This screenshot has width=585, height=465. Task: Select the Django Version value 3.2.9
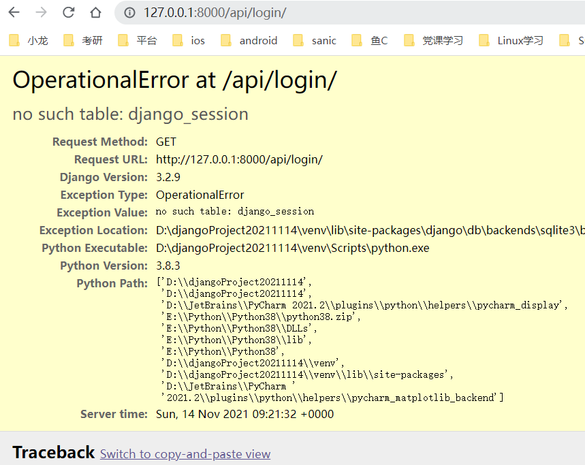(168, 177)
